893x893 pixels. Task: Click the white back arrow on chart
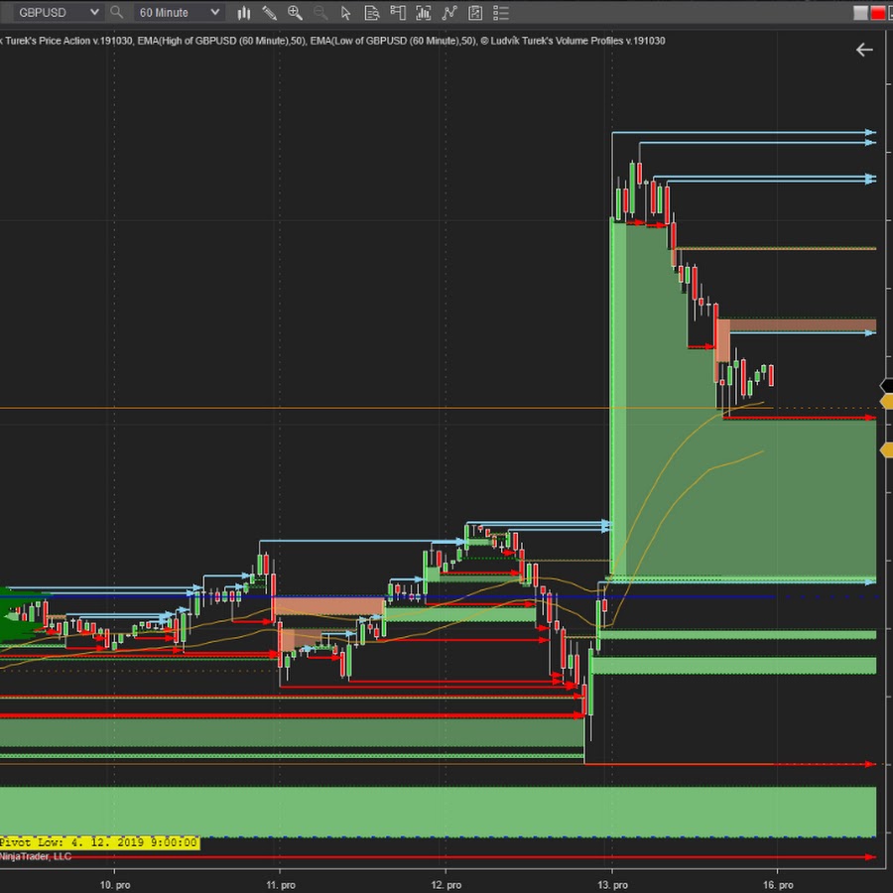pos(864,50)
